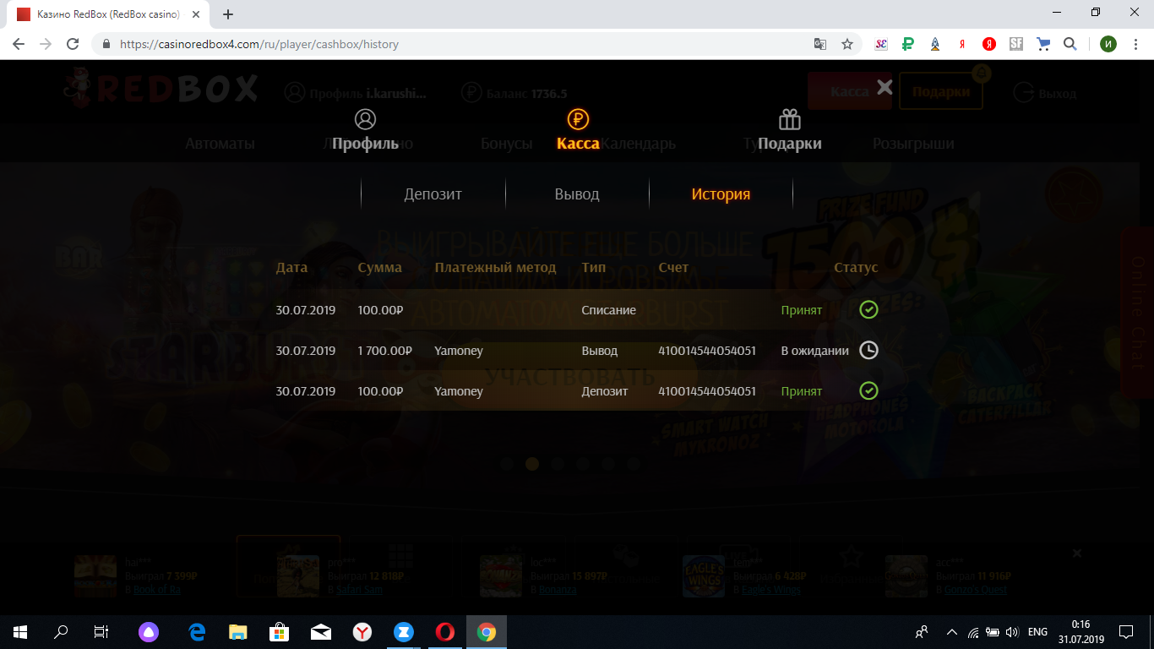Open a new browser tab

pyautogui.click(x=228, y=14)
